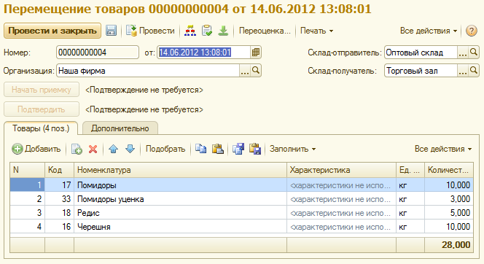Viewport: 484px width, 264px height.
Task: Click the disabled Подтвердить button
Action: click(x=42, y=109)
